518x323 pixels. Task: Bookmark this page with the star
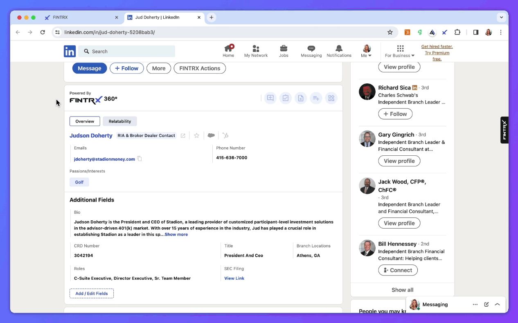click(390, 32)
